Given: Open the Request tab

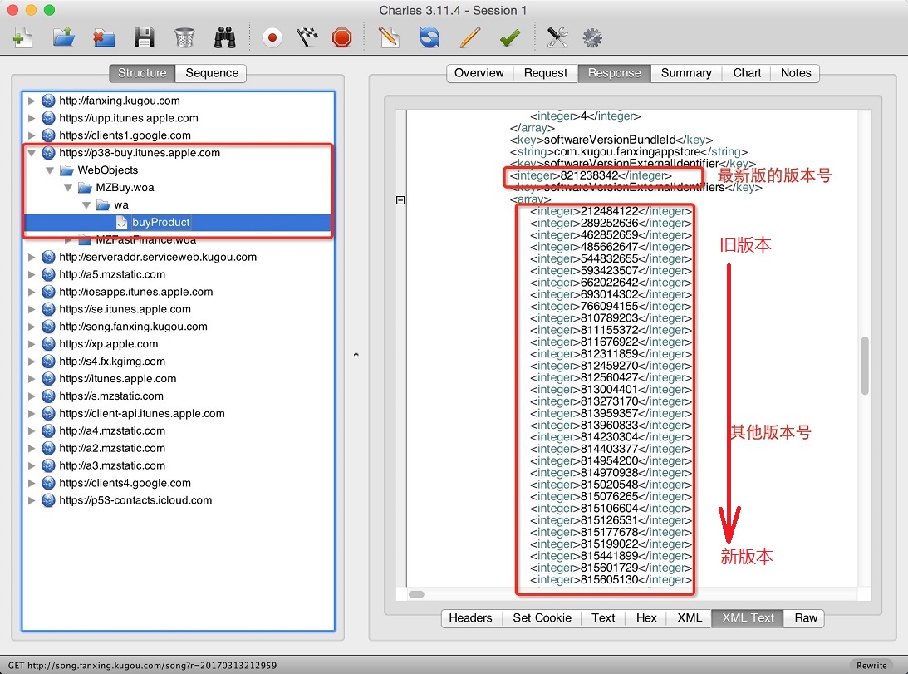Looking at the screenshot, I should (x=546, y=73).
